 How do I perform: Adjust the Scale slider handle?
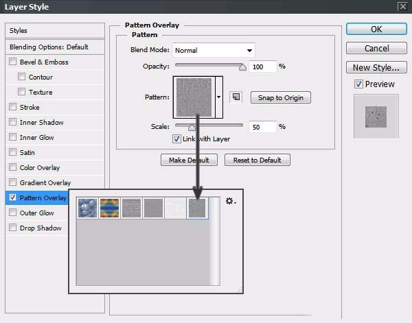[x=192, y=127]
